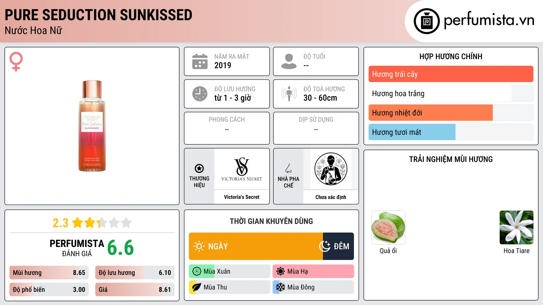Select the Mùa Thu season bar
543x305 pixels.
(230, 287)
